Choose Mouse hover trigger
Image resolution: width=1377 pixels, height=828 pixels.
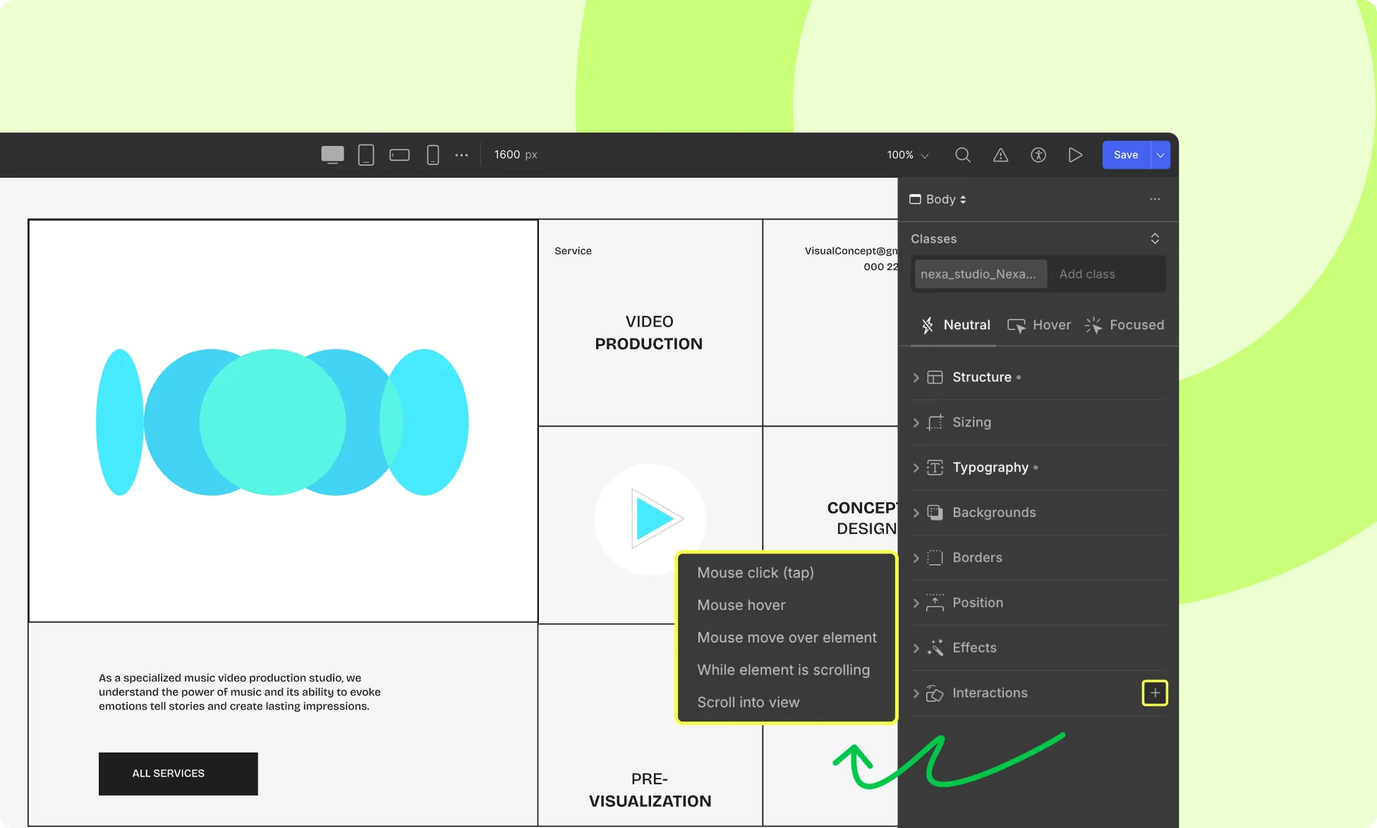[741, 605]
